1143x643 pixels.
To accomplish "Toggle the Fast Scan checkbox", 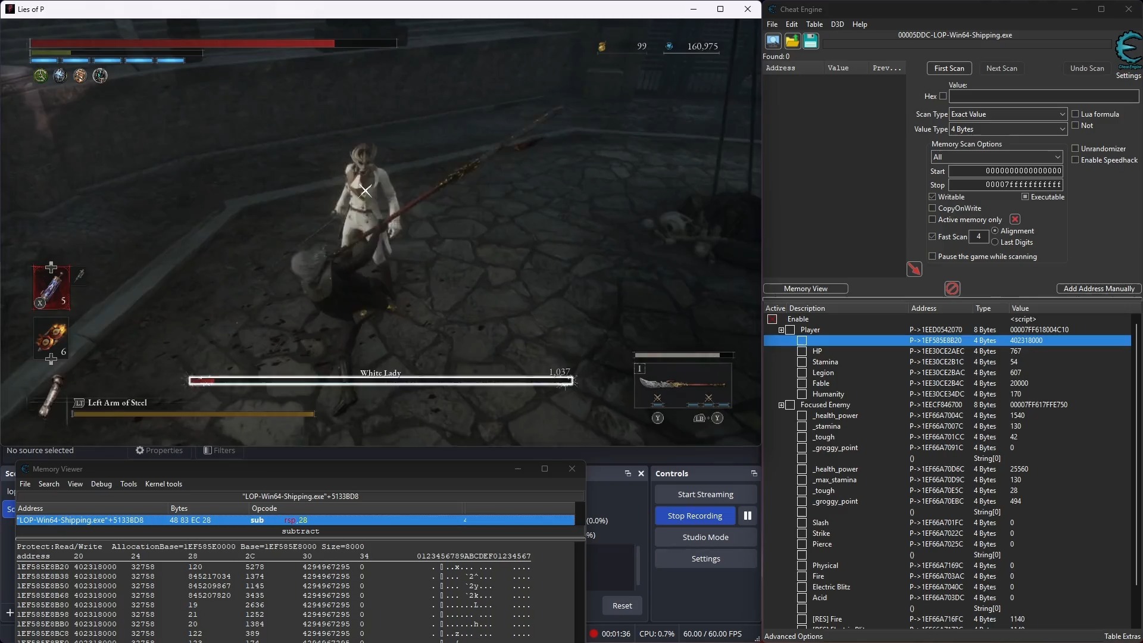I will click(932, 236).
